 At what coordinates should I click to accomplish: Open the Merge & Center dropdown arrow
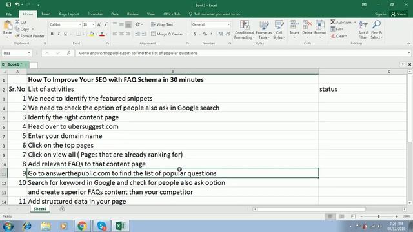[x=186, y=34]
